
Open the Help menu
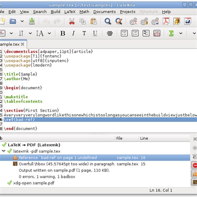[x=166, y=12]
